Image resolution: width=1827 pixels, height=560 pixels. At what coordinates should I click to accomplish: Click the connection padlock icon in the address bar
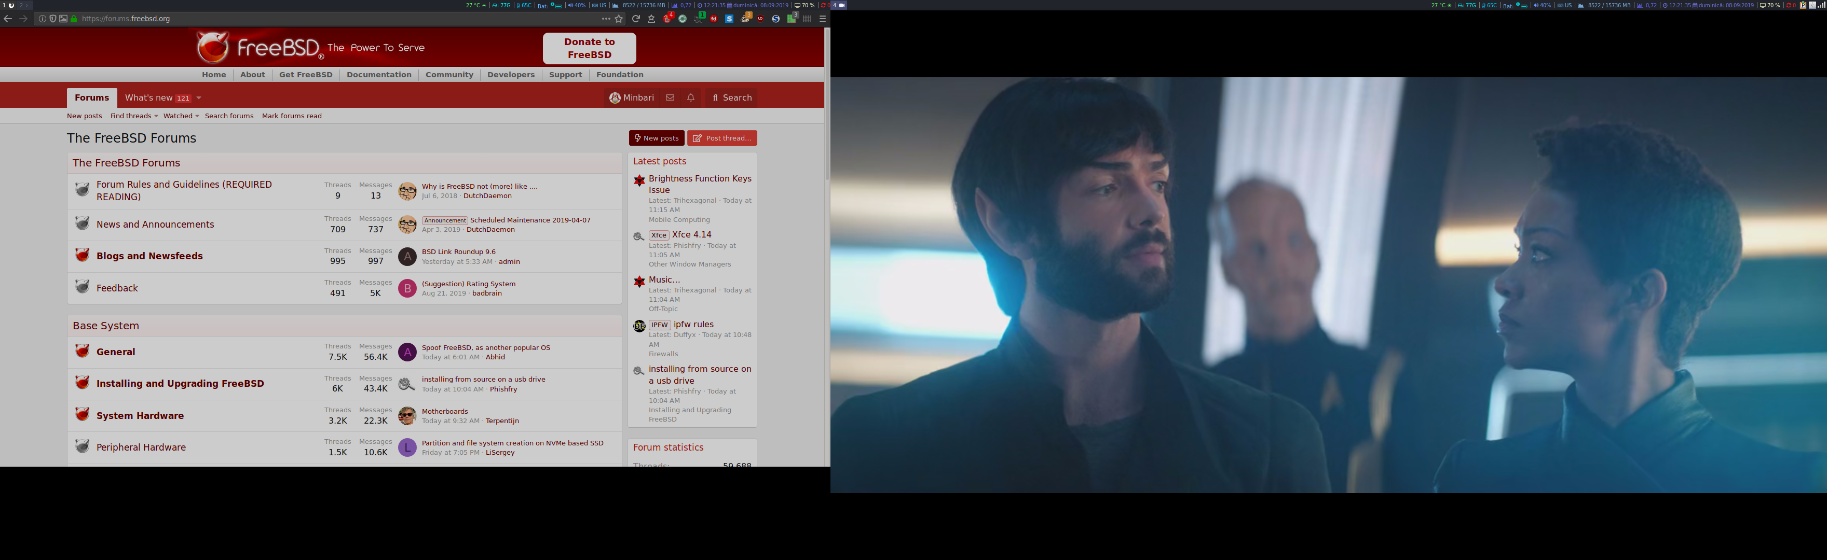coord(74,19)
